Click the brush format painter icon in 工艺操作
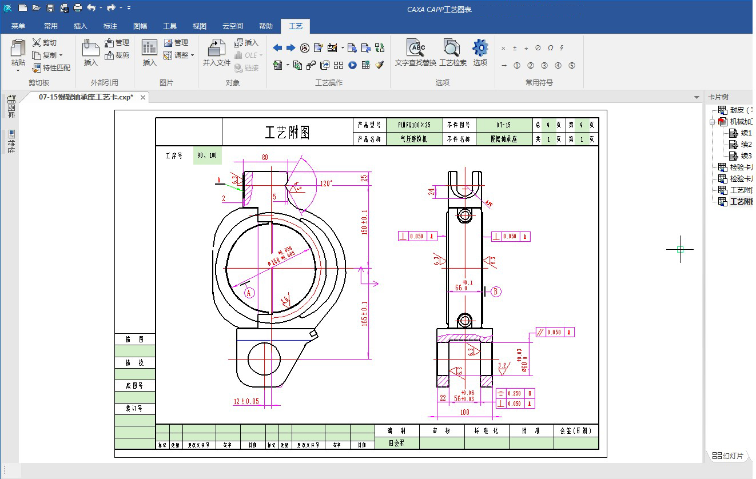 (380, 65)
